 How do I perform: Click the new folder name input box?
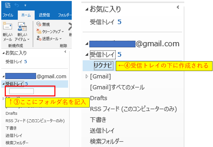21,91
